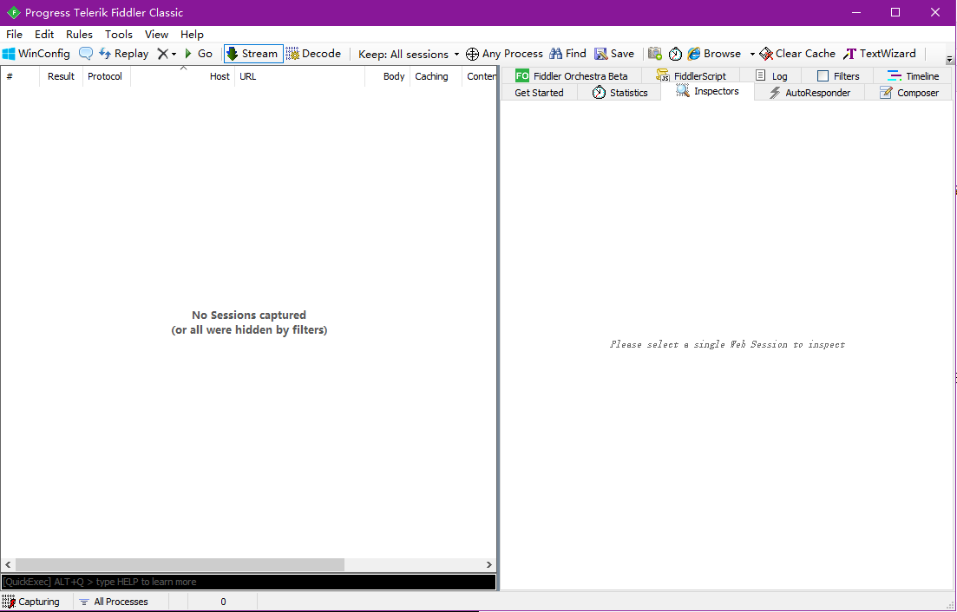Click the session count 0 in status bar
Viewport: 957px width, 612px height.
tap(223, 602)
